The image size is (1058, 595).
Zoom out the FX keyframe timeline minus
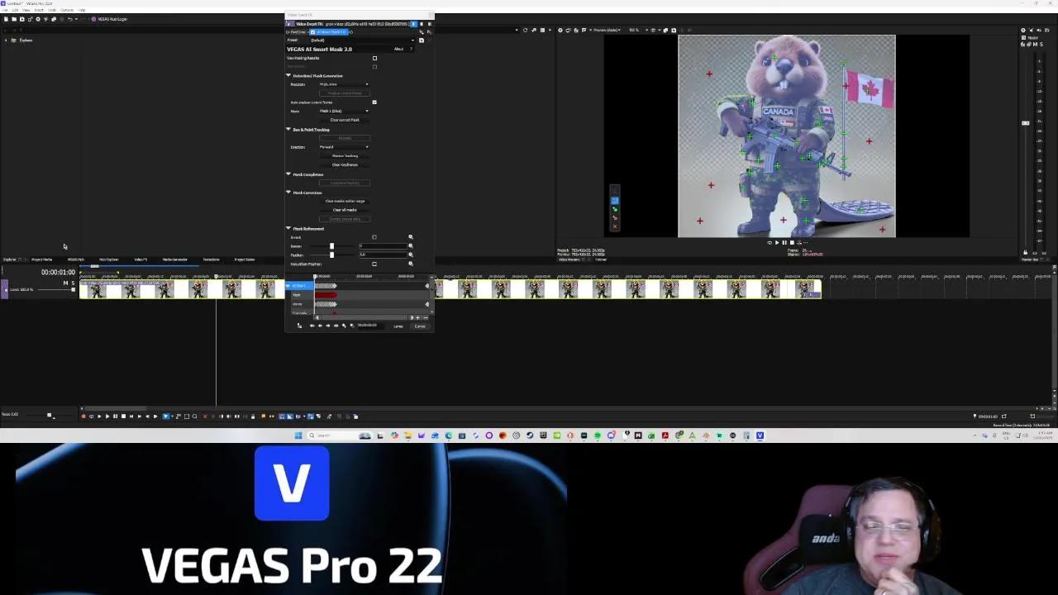pyautogui.click(x=426, y=318)
